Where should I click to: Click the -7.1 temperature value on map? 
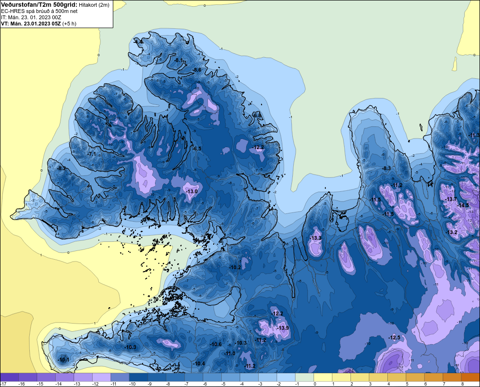coord(92,154)
